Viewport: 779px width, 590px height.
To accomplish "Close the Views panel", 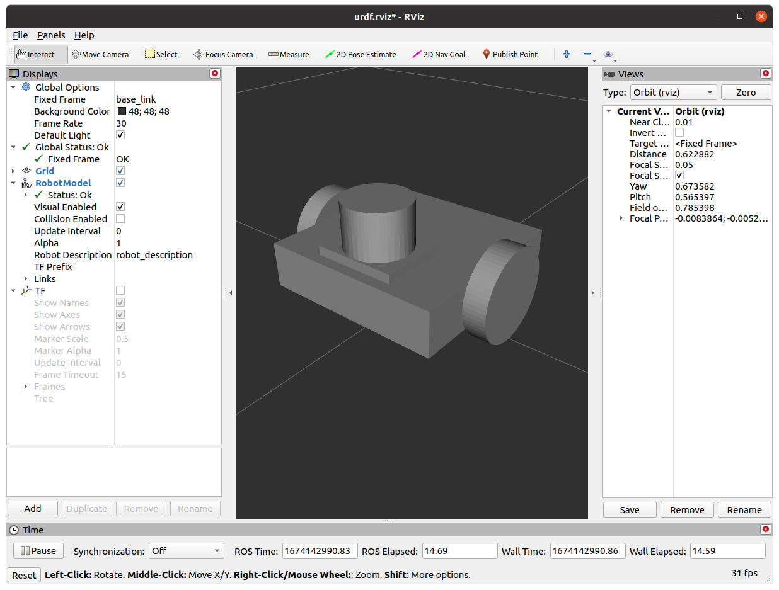I will point(766,74).
